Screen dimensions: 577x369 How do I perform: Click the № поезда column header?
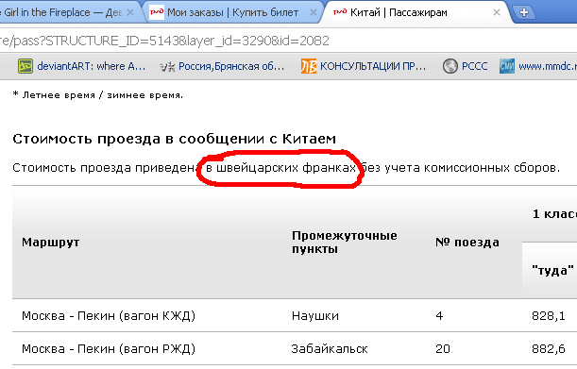[x=467, y=243]
